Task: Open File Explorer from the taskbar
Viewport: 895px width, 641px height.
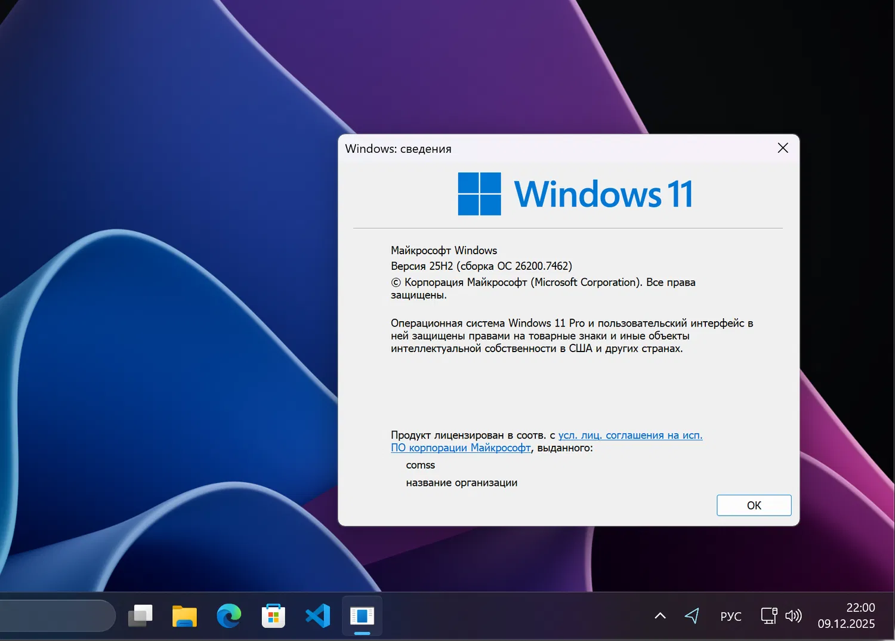Action: coord(184,615)
